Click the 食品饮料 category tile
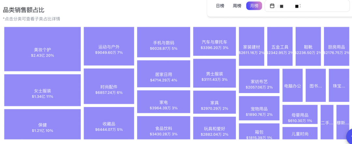Viewport: 352px width, 144px height. pyautogui.click(x=164, y=128)
